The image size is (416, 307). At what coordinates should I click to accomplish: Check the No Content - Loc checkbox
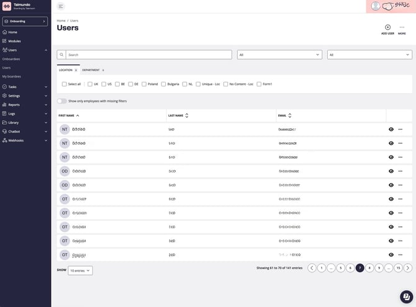(225, 84)
